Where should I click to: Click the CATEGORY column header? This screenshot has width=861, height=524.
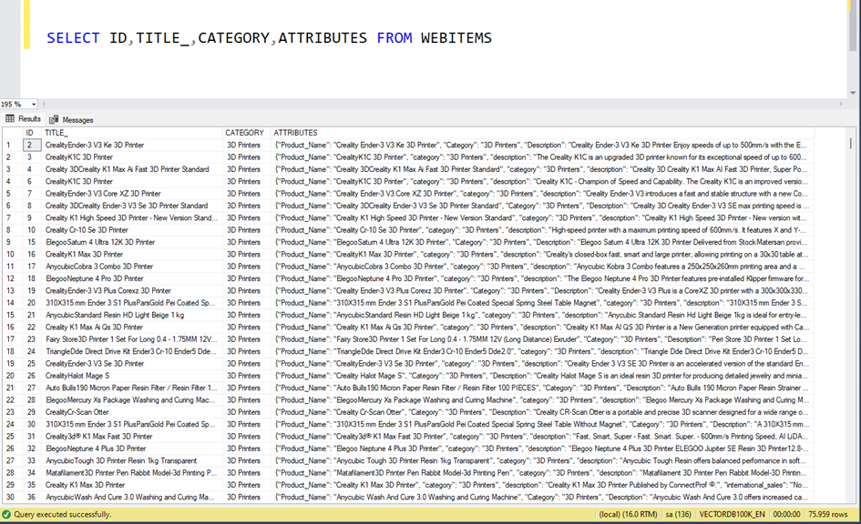pyautogui.click(x=245, y=133)
